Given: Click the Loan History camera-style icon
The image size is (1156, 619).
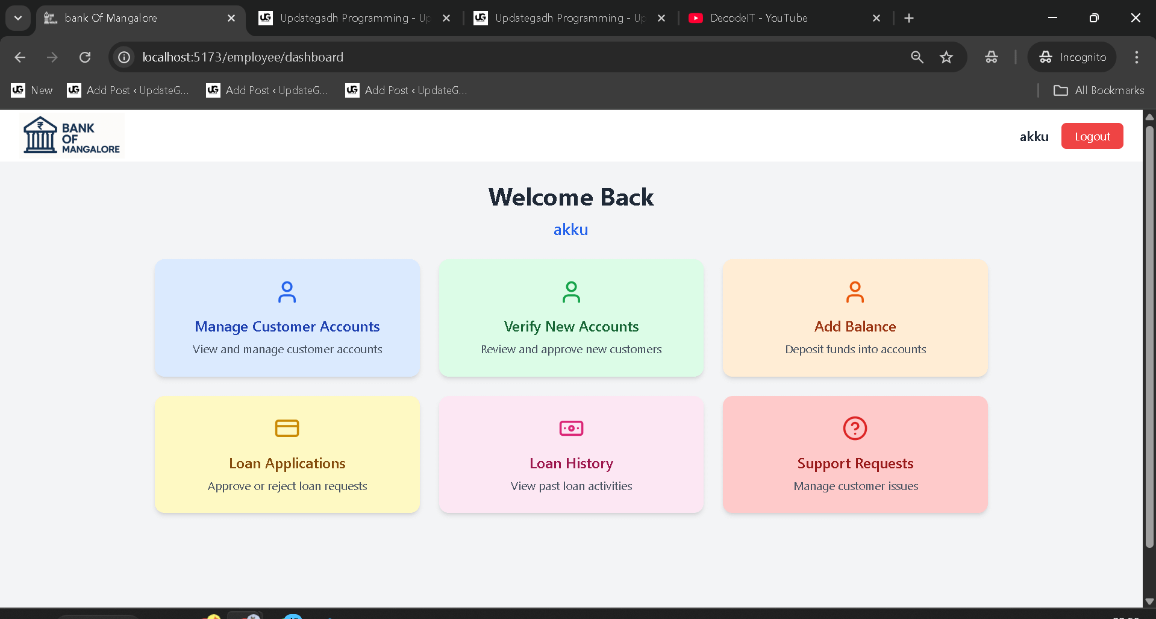Looking at the screenshot, I should click(570, 428).
